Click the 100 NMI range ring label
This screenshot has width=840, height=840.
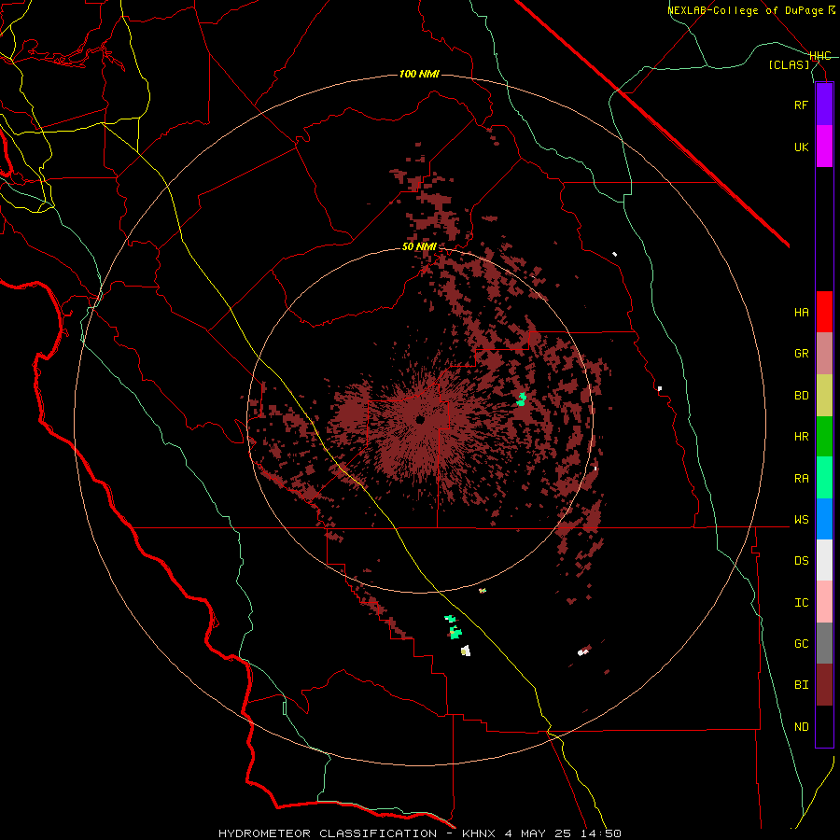[x=419, y=74]
